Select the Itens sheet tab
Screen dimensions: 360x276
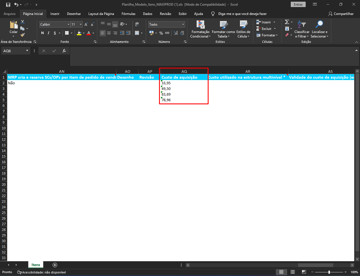[36, 265]
